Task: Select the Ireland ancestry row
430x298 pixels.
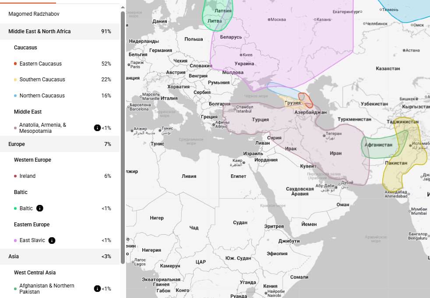Action: click(60, 176)
